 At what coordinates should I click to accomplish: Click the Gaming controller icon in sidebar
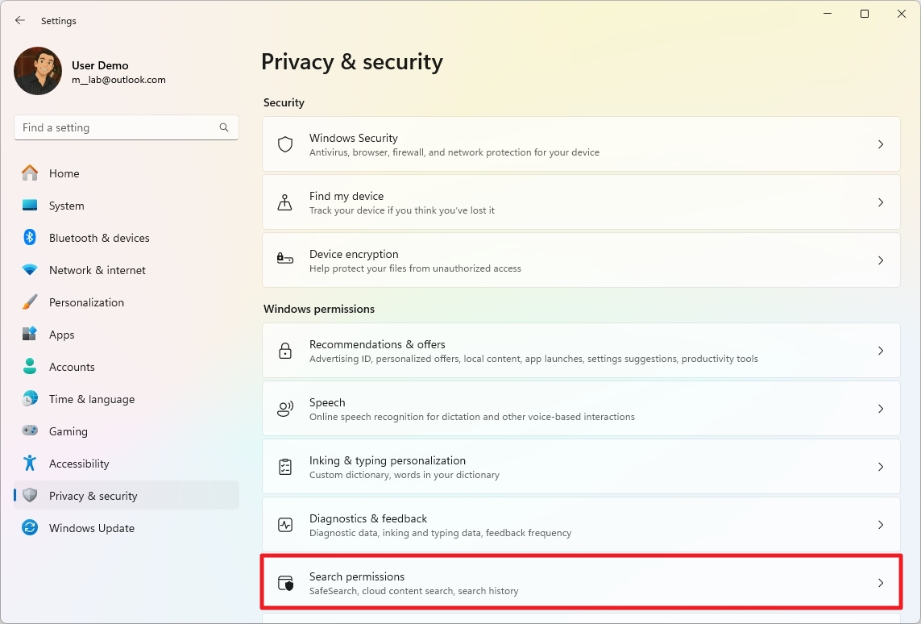tap(28, 431)
